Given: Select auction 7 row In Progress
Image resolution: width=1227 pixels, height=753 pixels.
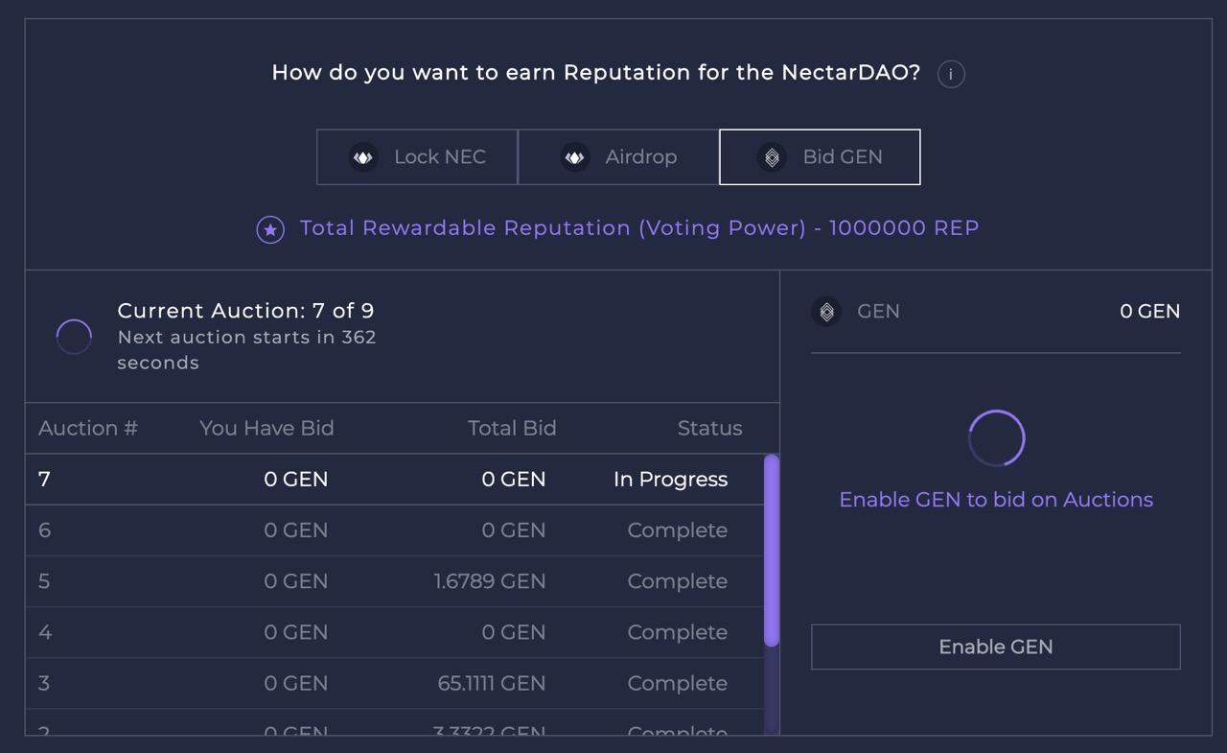Looking at the screenshot, I should click(395, 480).
